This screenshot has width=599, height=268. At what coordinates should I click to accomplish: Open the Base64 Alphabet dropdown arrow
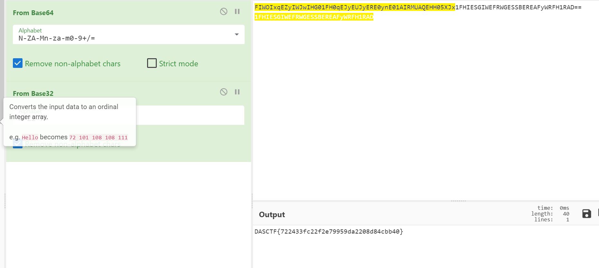click(x=237, y=34)
